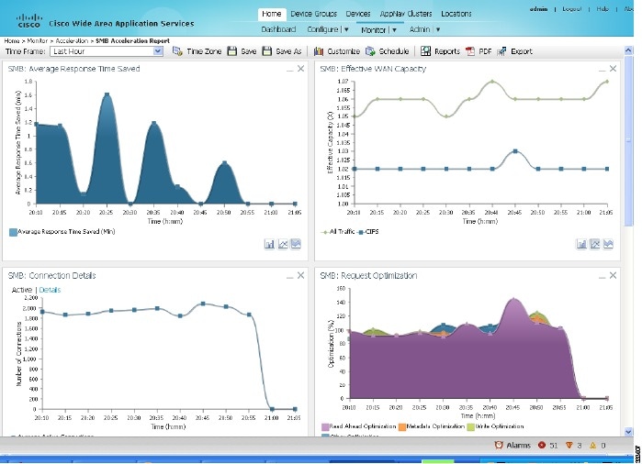Click the admin username text
Image resolution: width=642 pixels, height=464 pixels.
(538, 9)
